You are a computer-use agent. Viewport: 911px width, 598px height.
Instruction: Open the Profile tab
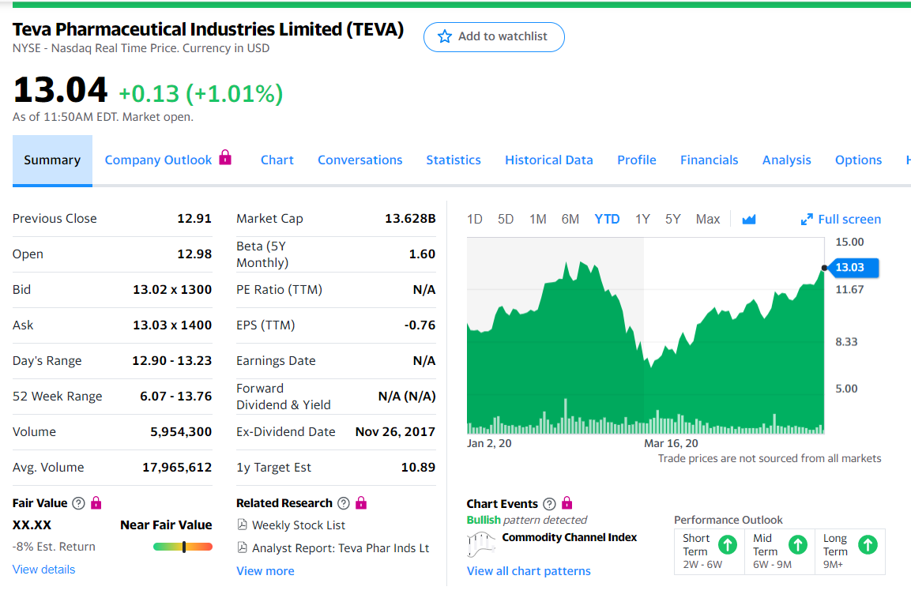coord(637,160)
